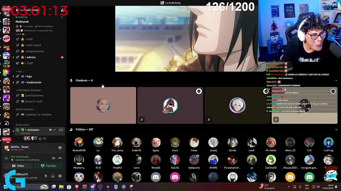Open audience member Carlofav12's avatar

[x=271, y=160]
